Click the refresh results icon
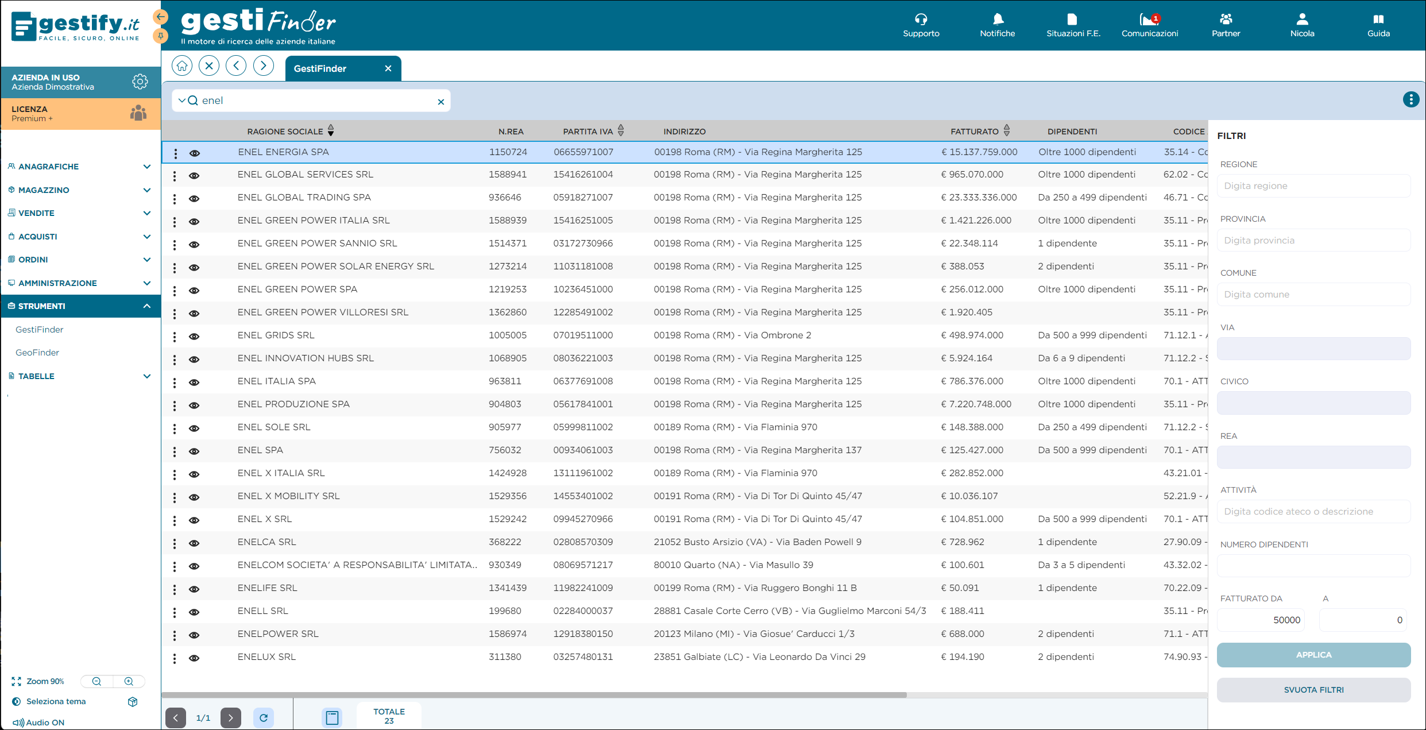1426x730 pixels. coord(264,718)
